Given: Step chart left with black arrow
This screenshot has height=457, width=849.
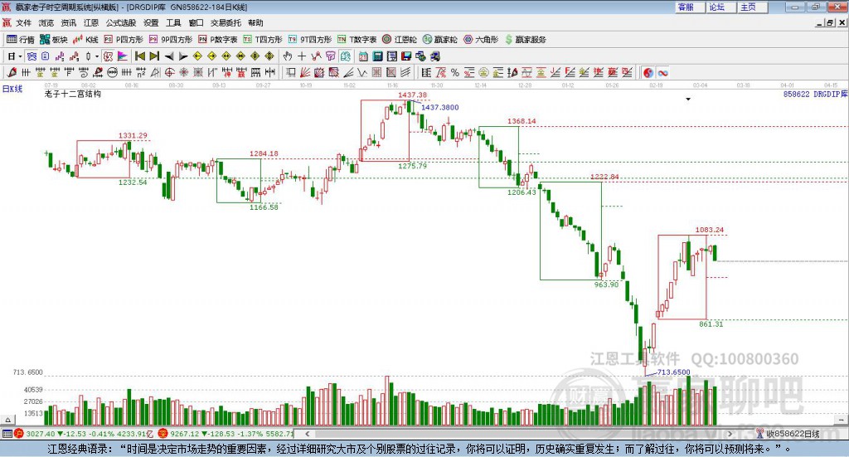Looking at the screenshot, I should 169,56.
